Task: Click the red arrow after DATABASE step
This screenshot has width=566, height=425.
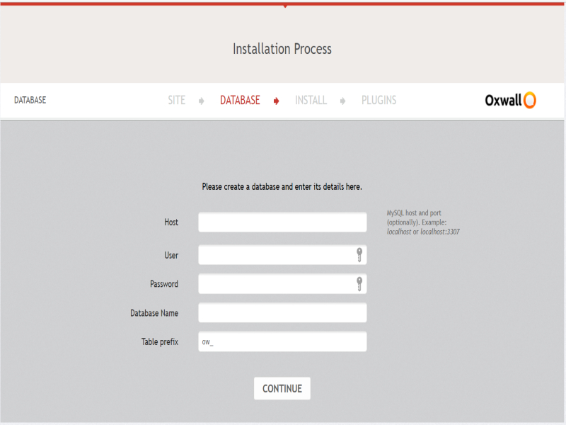Action: 277,101
